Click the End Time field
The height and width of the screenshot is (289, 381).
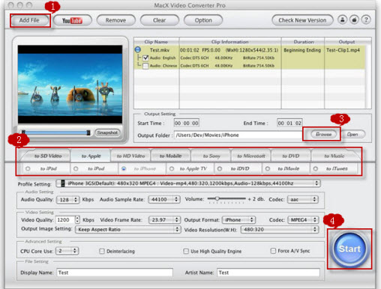[289, 123]
